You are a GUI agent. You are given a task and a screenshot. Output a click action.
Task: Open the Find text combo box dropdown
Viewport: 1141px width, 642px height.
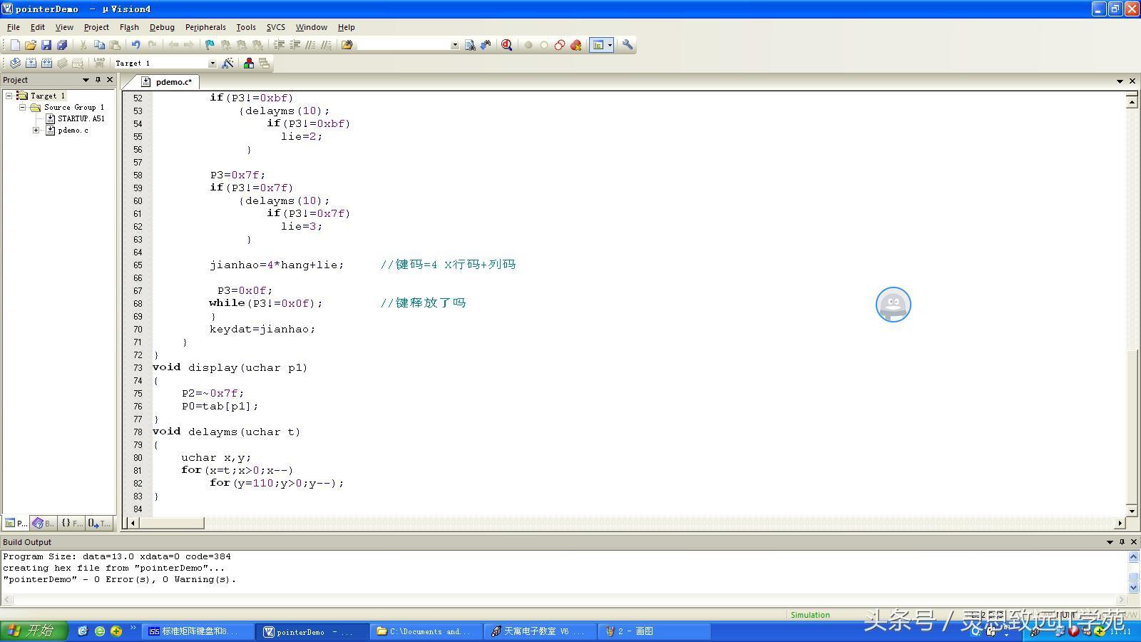(454, 45)
